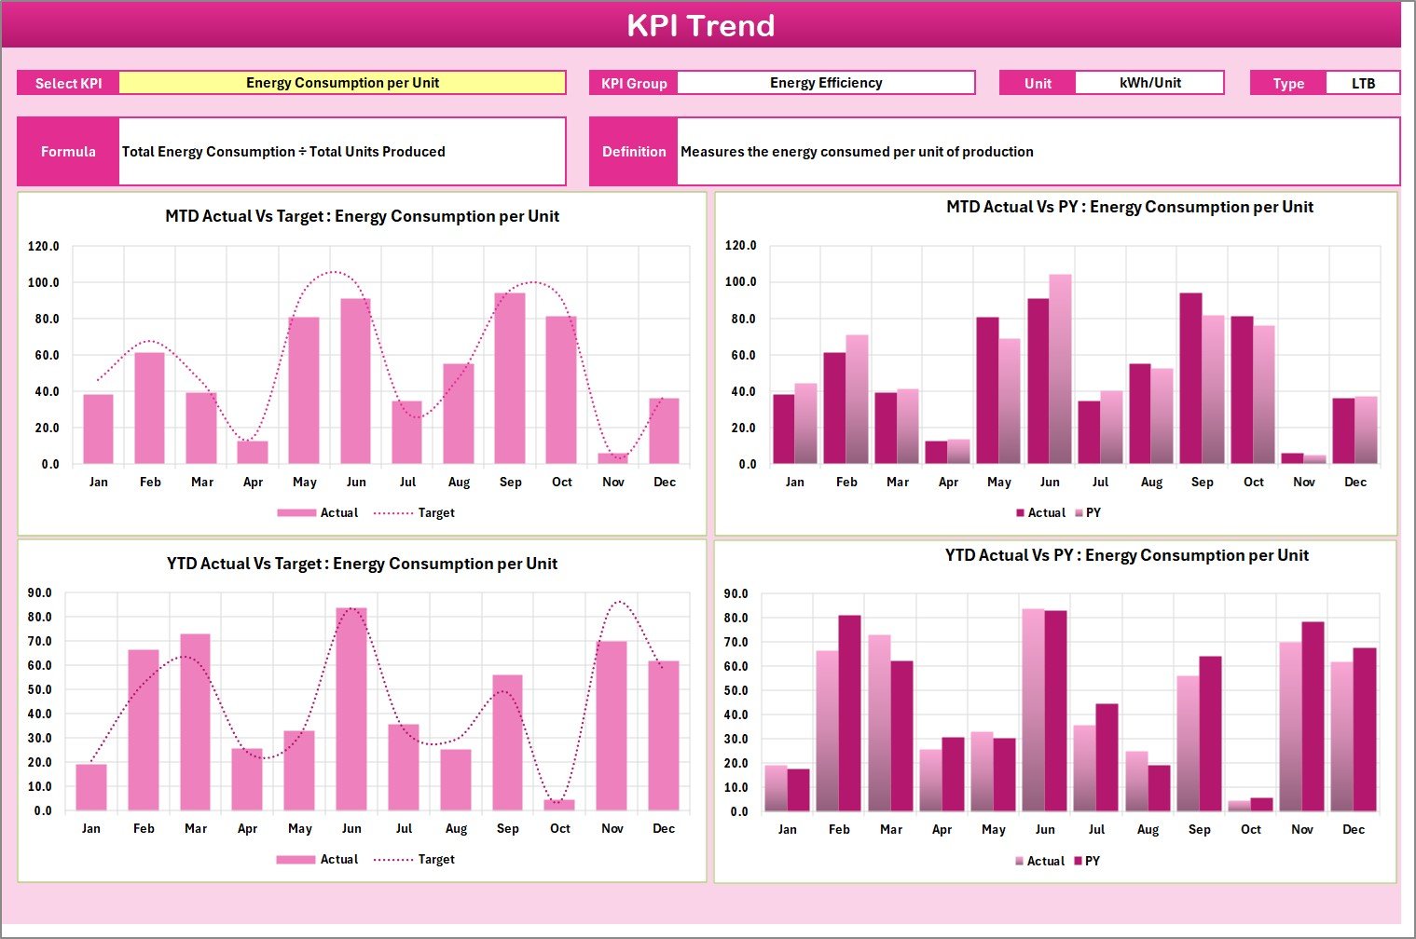Click Target legend entry in MTD Target chart

point(435,513)
